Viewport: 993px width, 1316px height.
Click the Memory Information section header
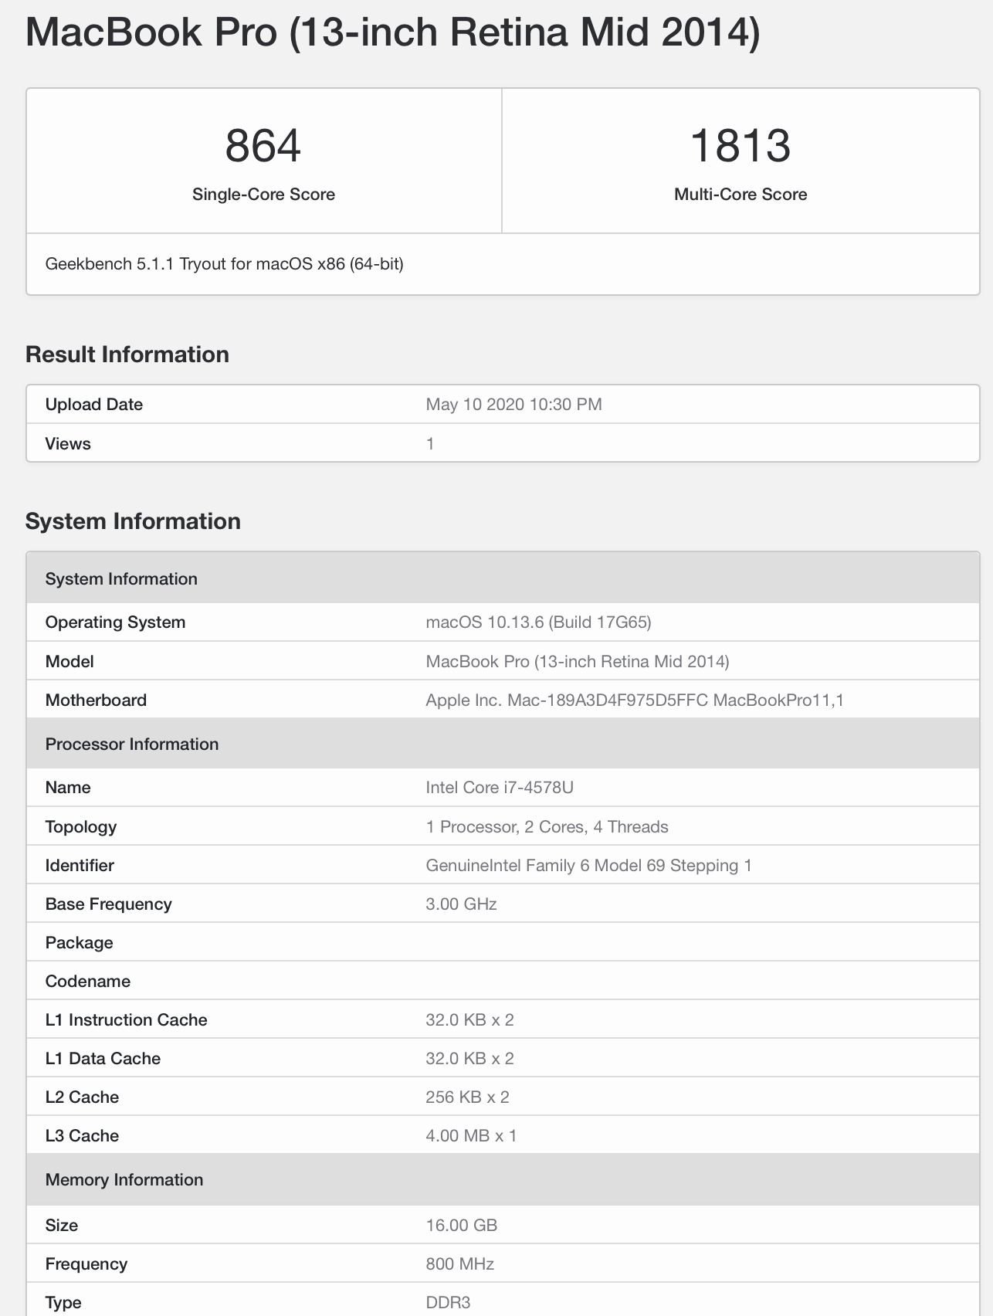[124, 1179]
